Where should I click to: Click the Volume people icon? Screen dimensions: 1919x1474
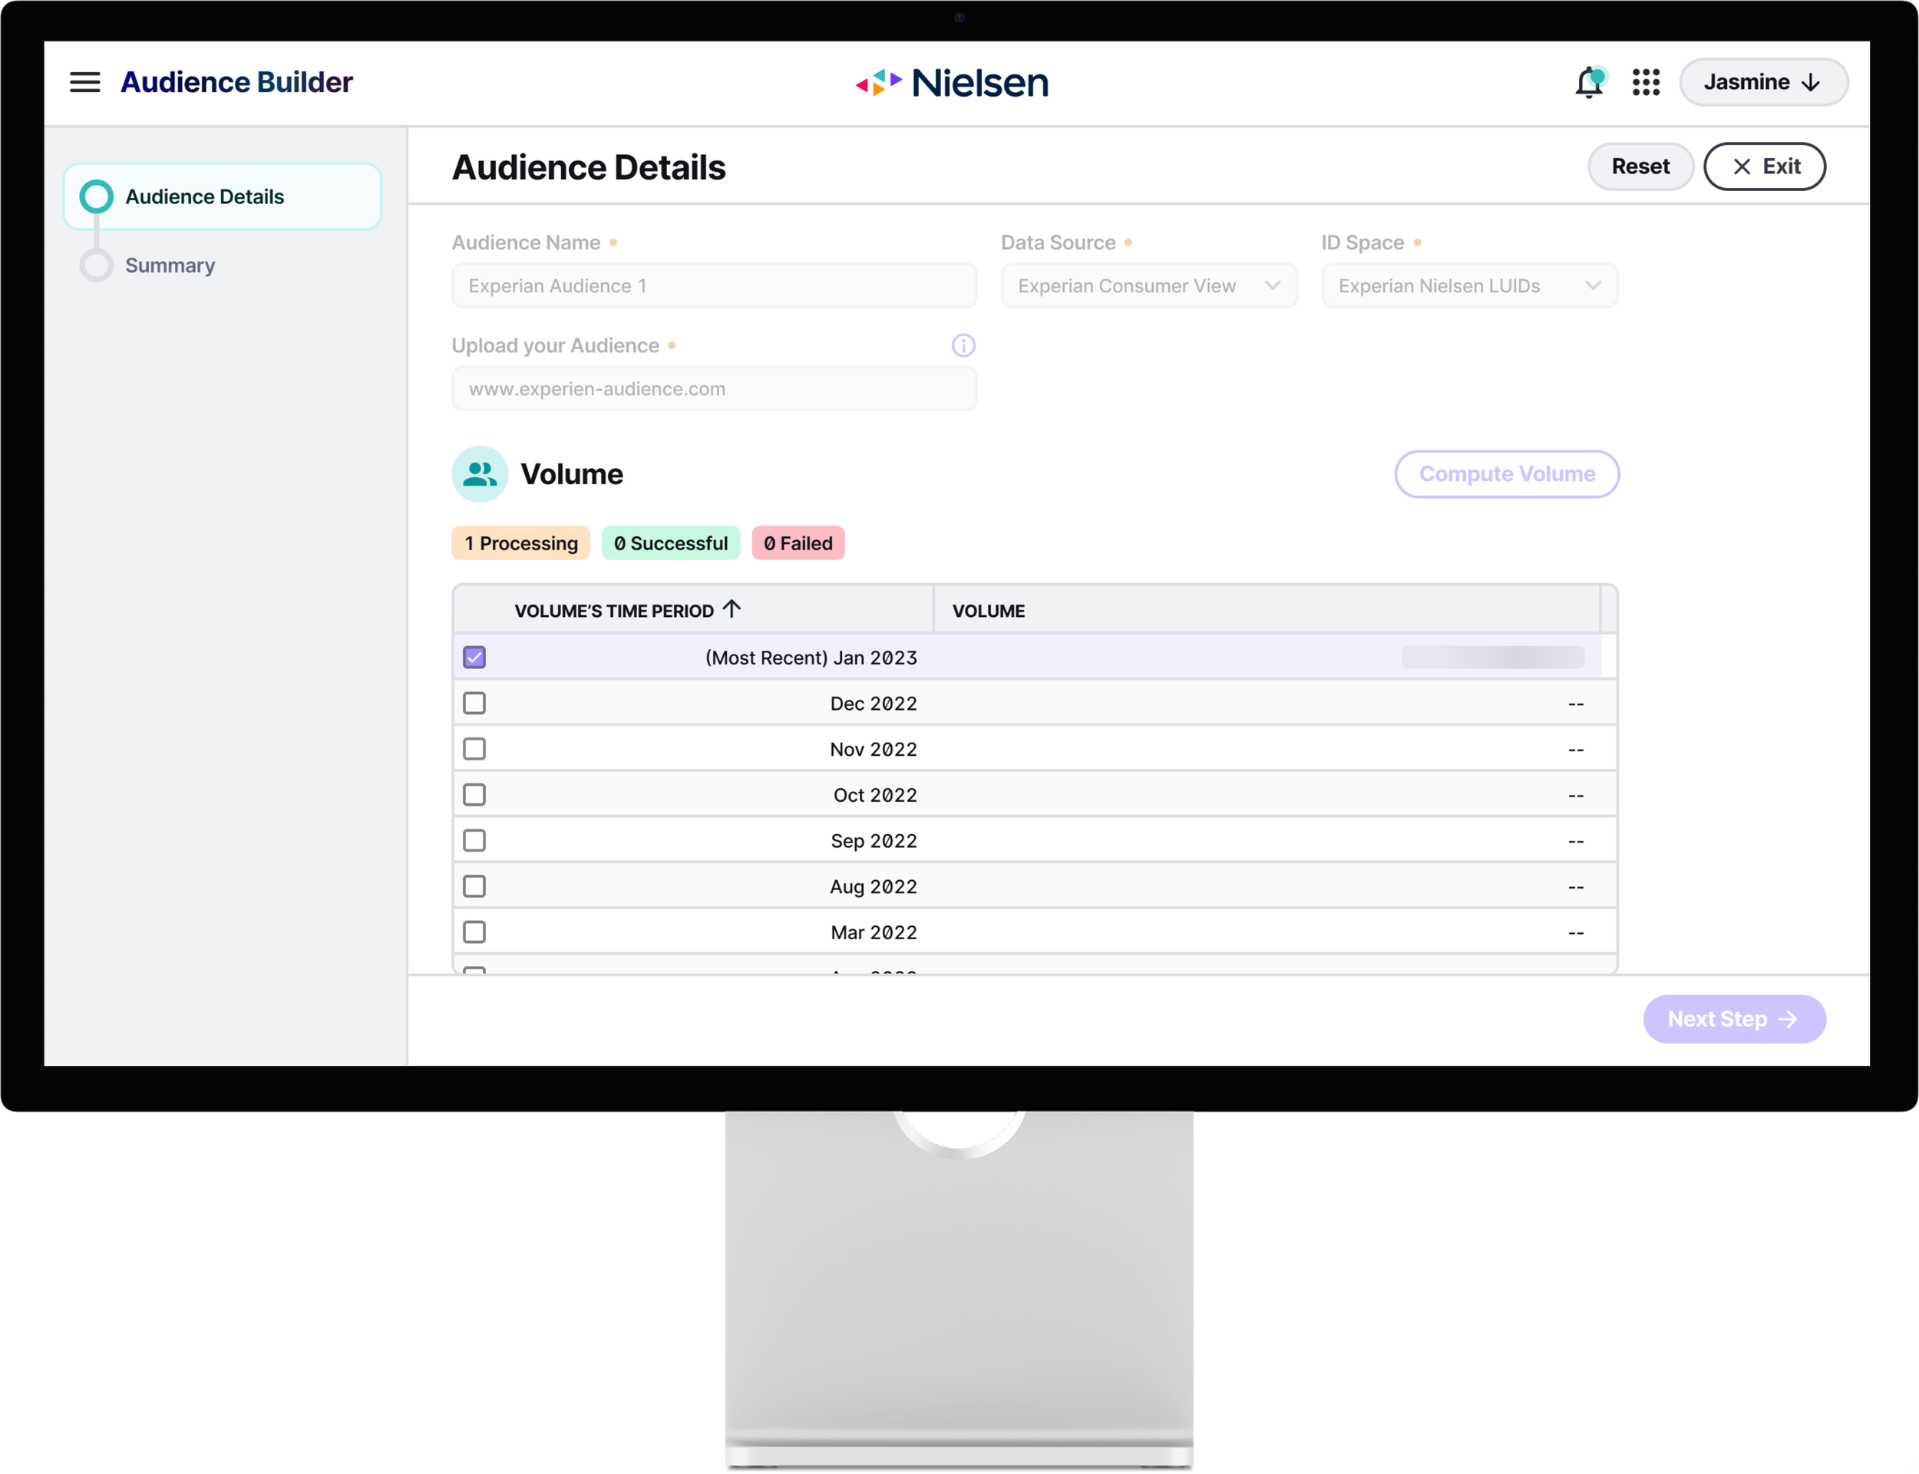480,473
